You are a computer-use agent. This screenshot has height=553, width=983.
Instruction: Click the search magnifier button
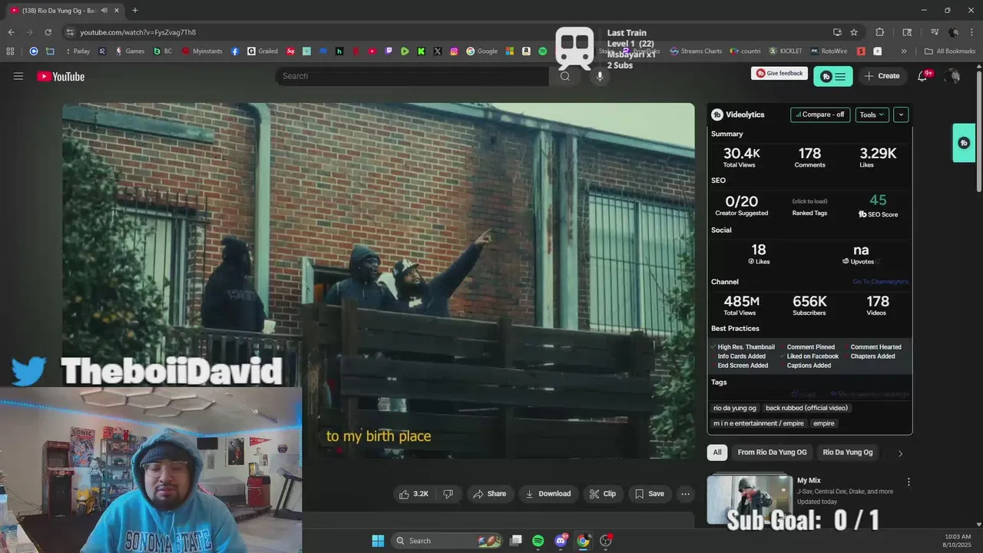[x=565, y=76]
